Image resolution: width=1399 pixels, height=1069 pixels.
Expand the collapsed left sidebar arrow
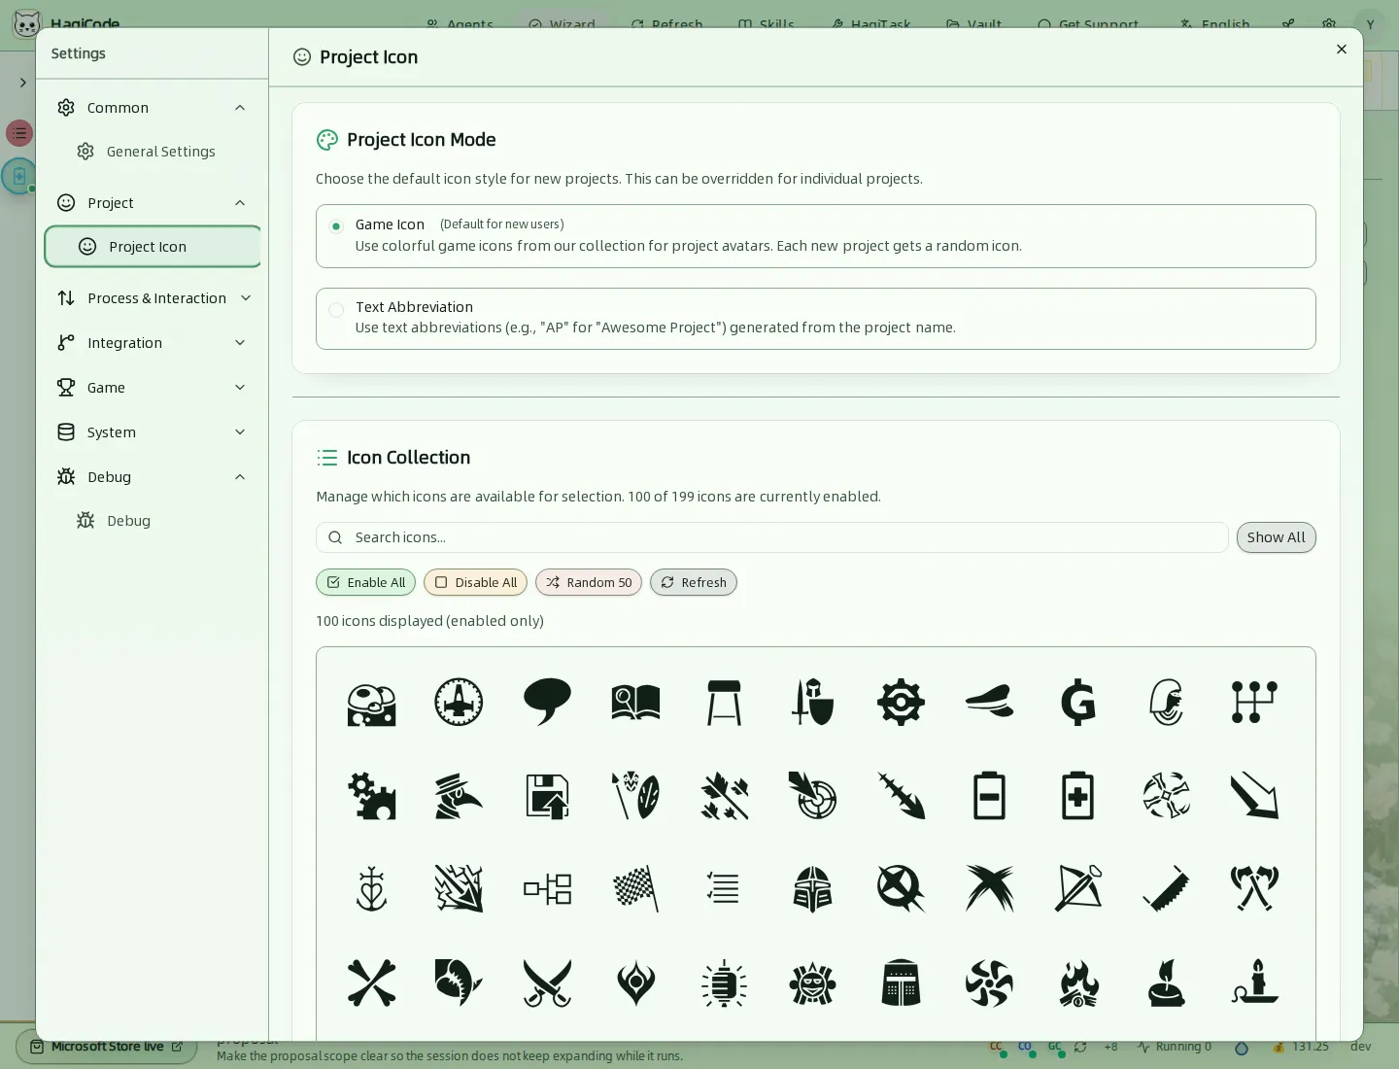(22, 83)
